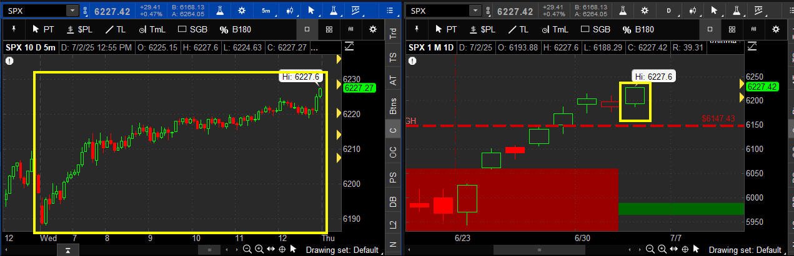The image size is (794, 256).
Task: Select pointer drawing tool in left chart header
Action: click(x=311, y=11)
